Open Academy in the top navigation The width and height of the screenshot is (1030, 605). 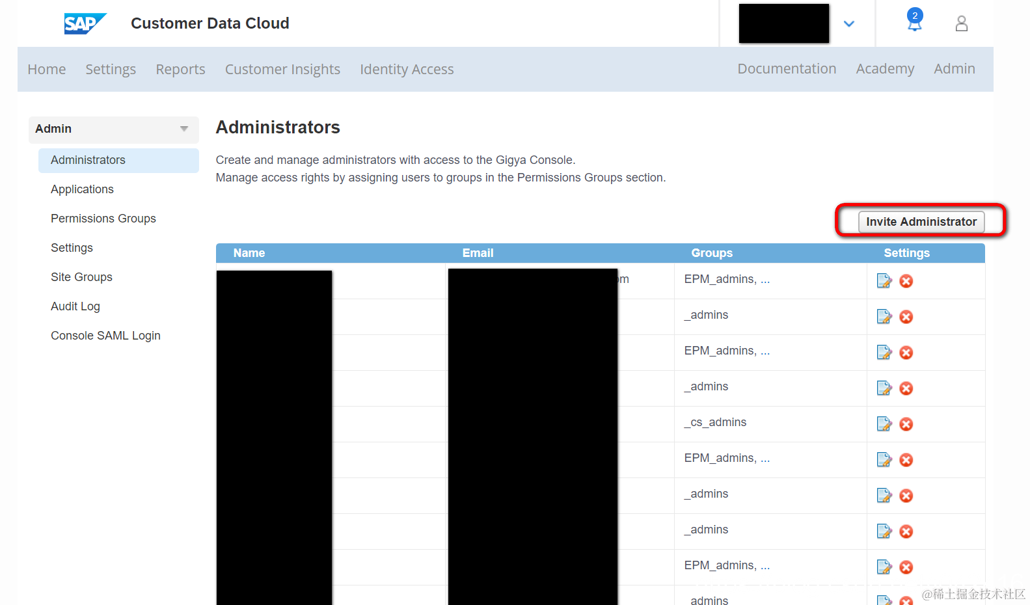885,68
